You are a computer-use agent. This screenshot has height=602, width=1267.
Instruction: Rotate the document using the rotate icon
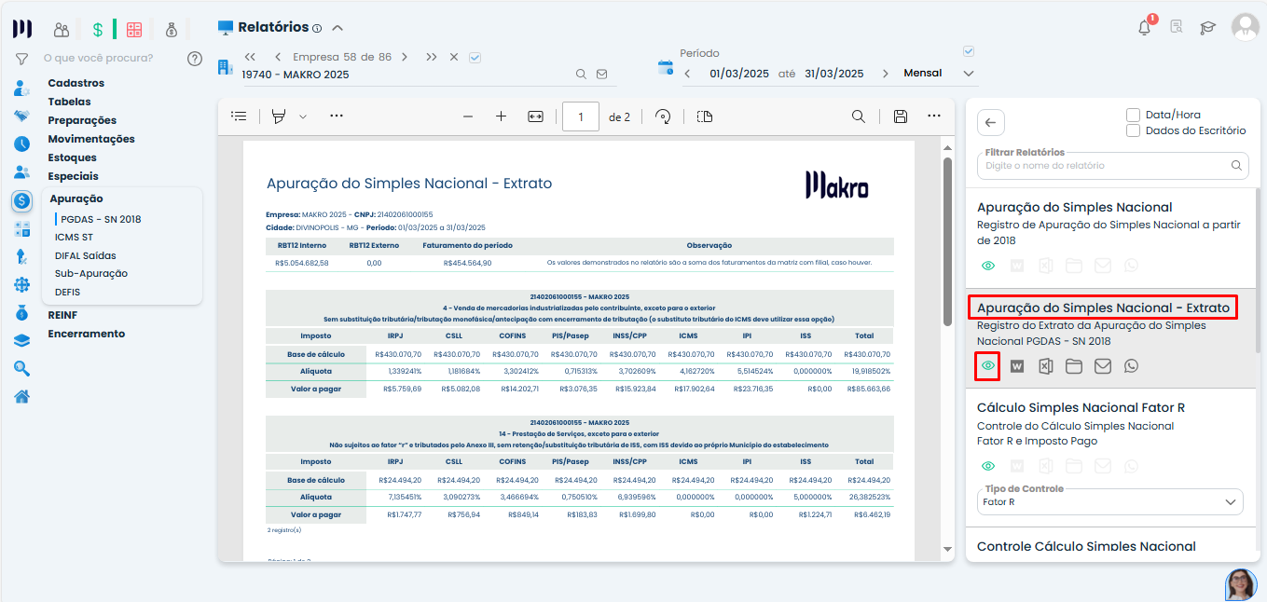663,116
